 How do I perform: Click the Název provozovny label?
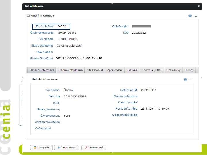48,109
